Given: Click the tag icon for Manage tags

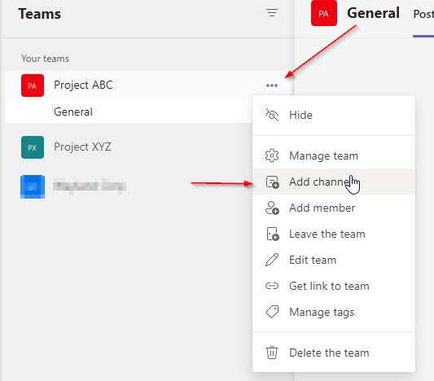Looking at the screenshot, I should click(272, 312).
